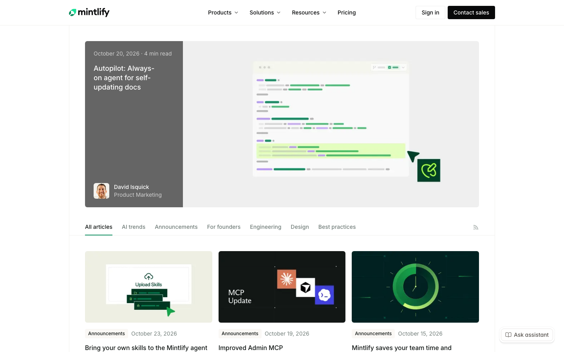This screenshot has height=352, width=564.
Task: Expand the Solutions dropdown
Action: tap(265, 13)
